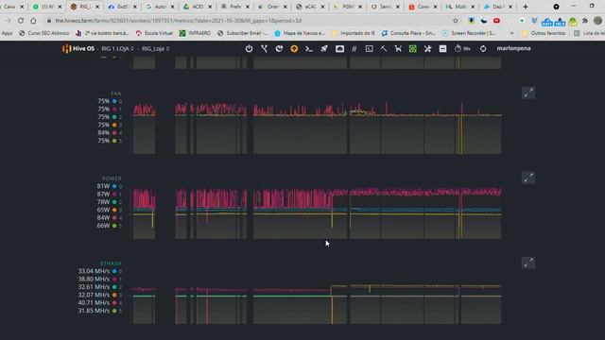Screen dimensions: 605x340
Task: Click the 30s timer icon
Action: tap(462, 48)
